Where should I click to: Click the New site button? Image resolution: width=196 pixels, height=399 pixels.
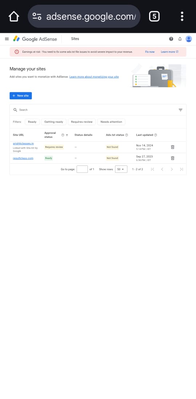[x=21, y=96]
